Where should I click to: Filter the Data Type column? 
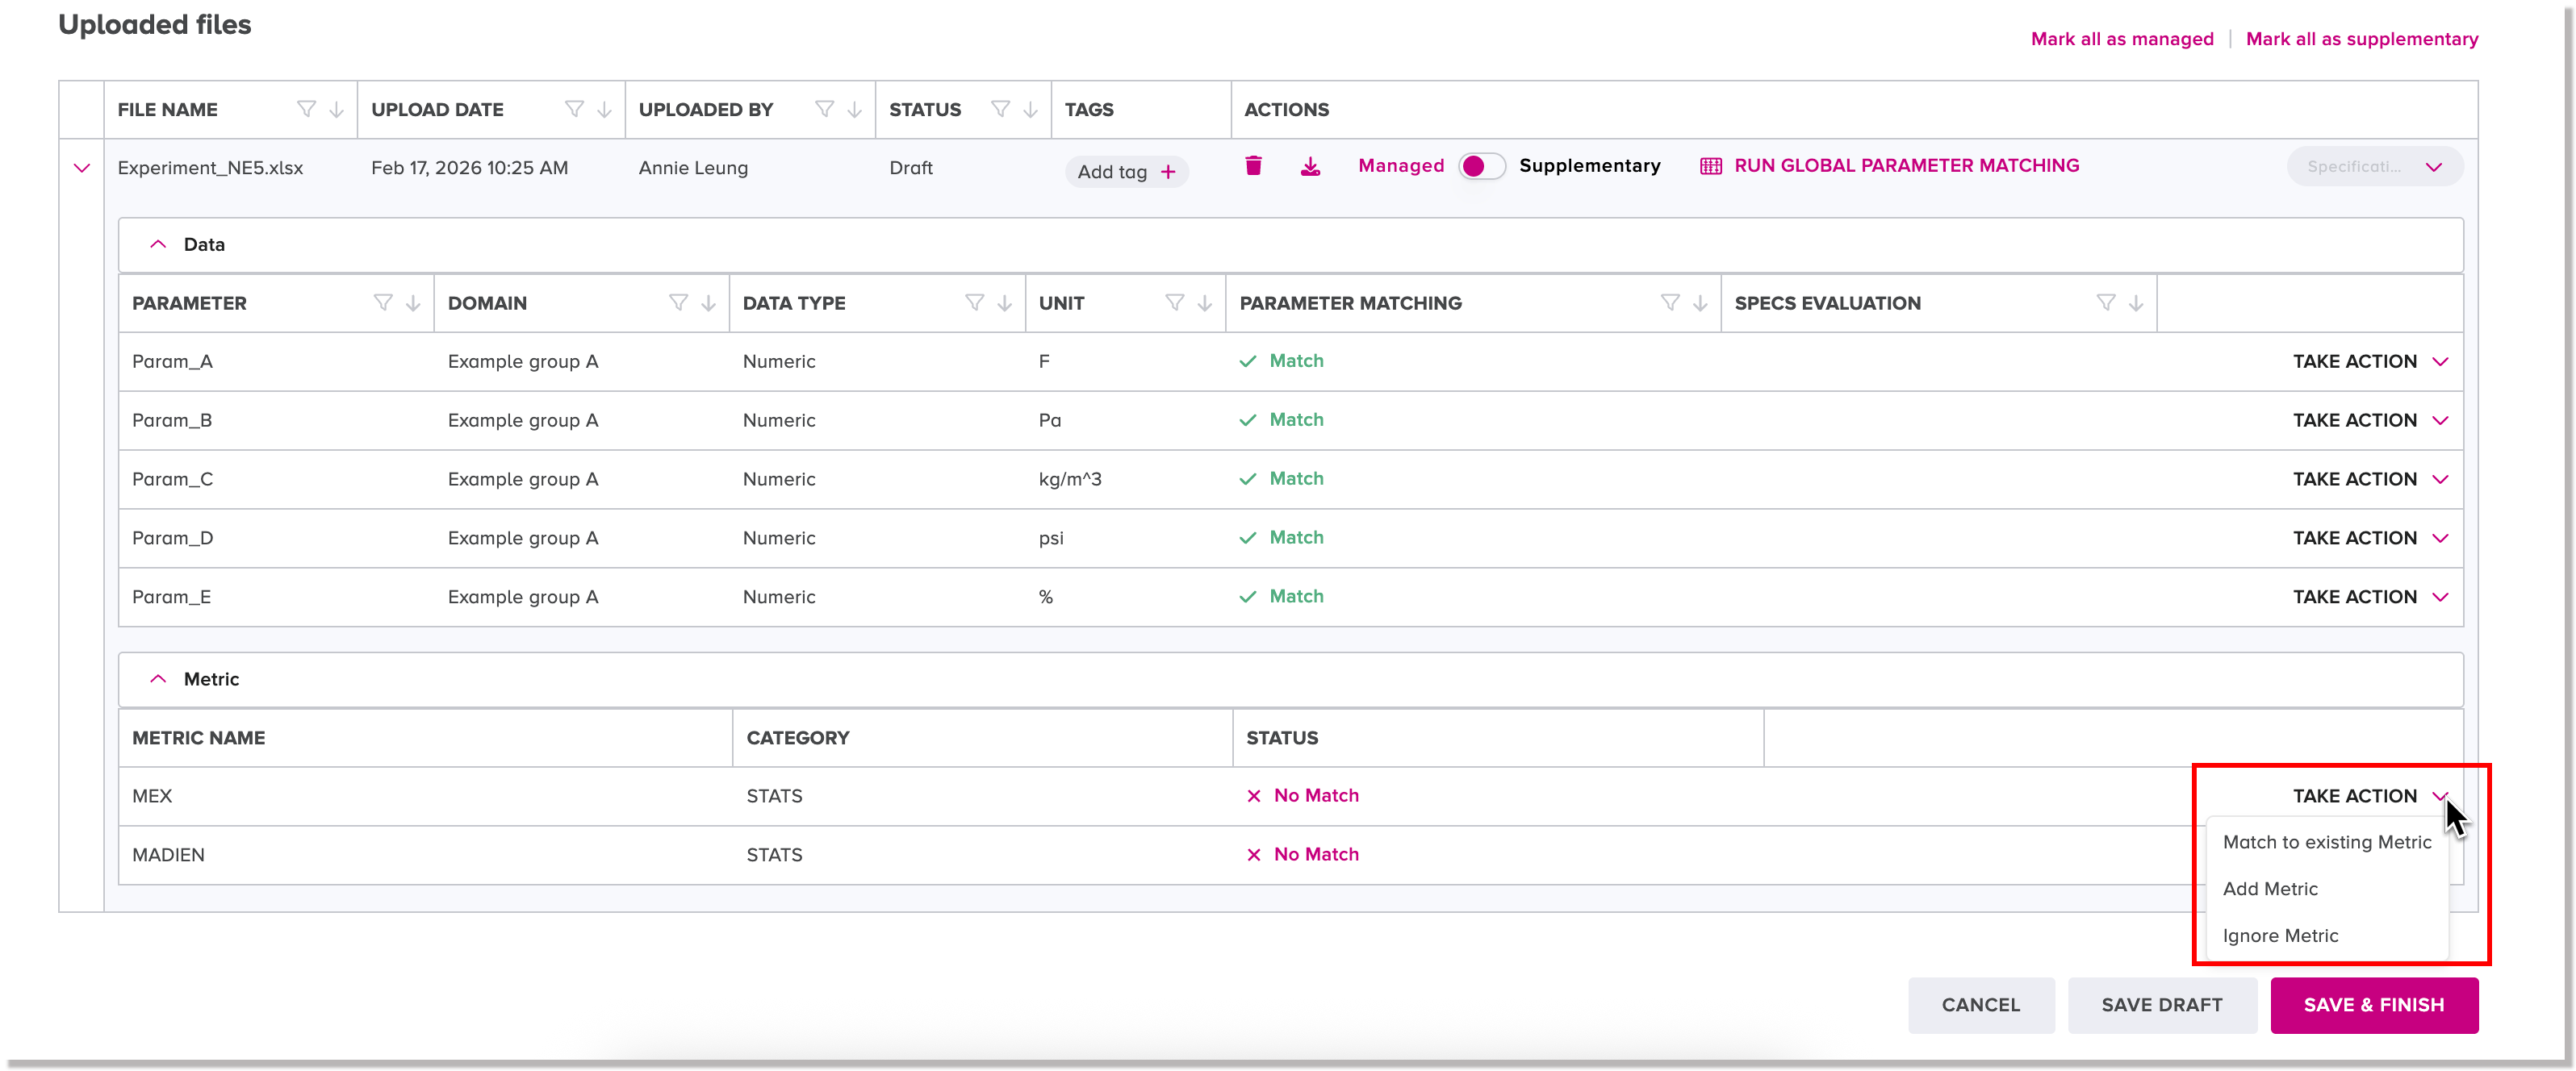(974, 302)
